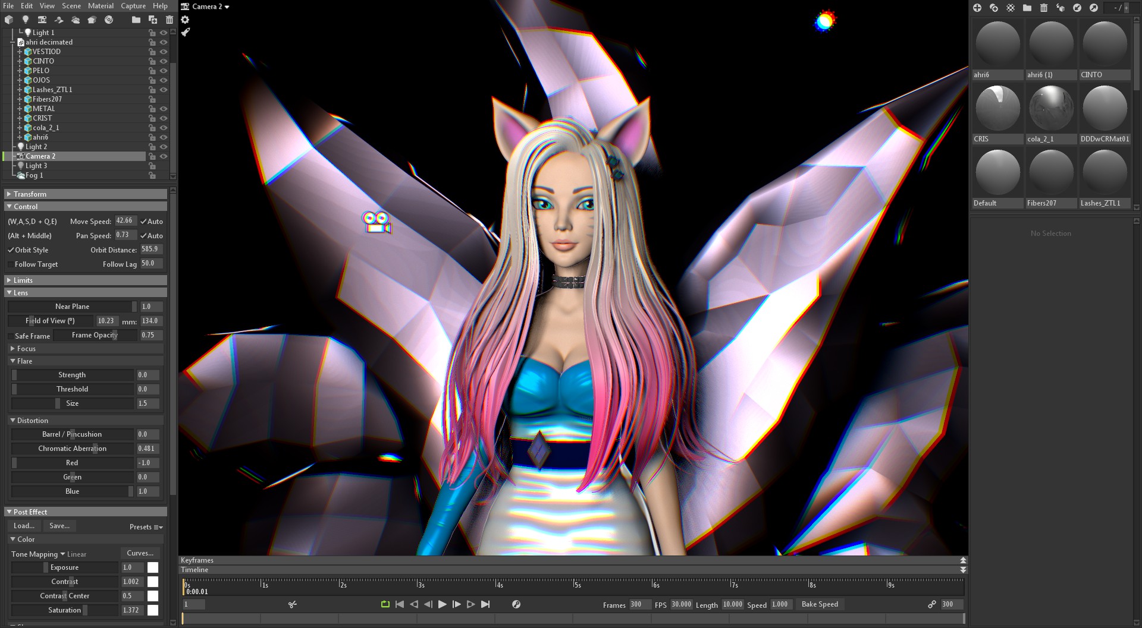Expand the METAL tree node
The width and height of the screenshot is (1142, 628).
pyautogui.click(x=20, y=109)
